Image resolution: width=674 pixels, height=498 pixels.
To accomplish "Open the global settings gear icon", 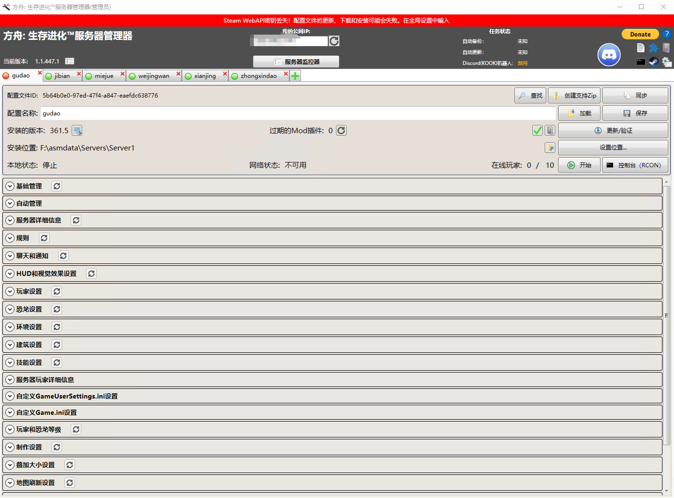I will tap(666, 62).
